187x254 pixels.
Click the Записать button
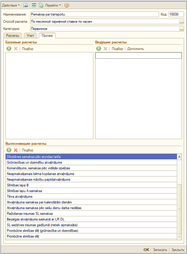160,250
